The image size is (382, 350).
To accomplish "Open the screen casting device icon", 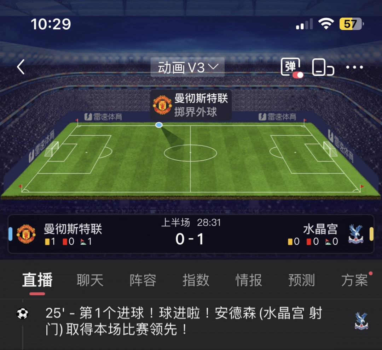I will 323,67.
